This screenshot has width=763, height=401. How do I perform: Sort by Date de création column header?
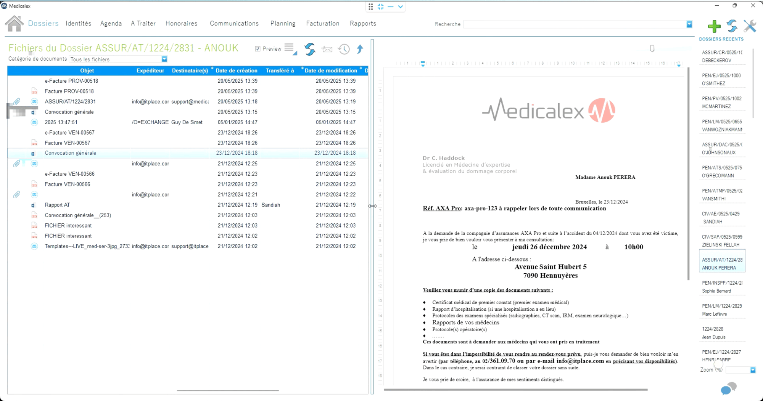point(237,71)
